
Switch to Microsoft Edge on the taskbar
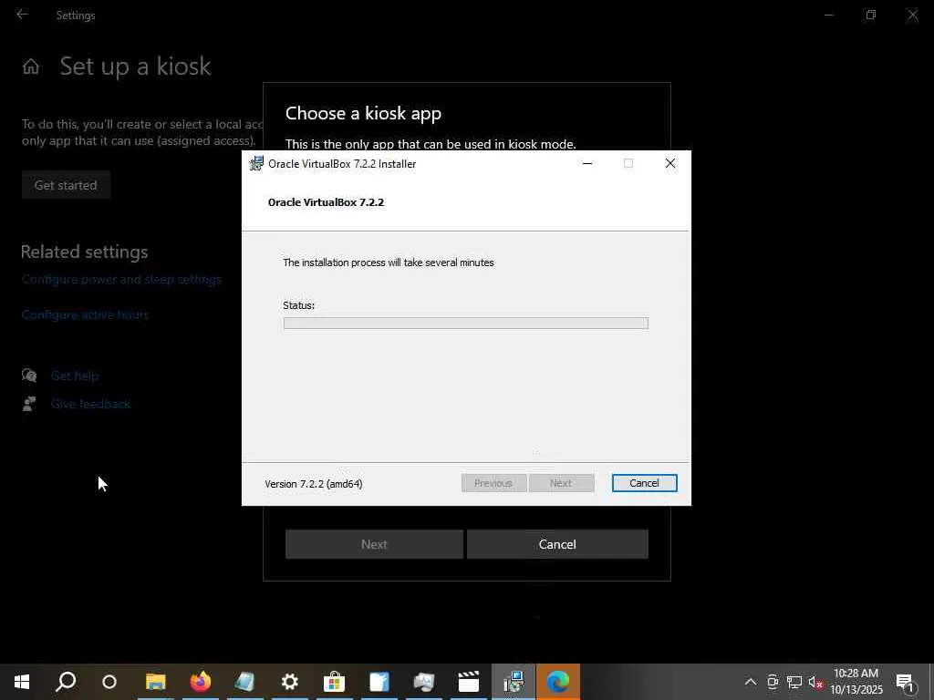tap(557, 682)
